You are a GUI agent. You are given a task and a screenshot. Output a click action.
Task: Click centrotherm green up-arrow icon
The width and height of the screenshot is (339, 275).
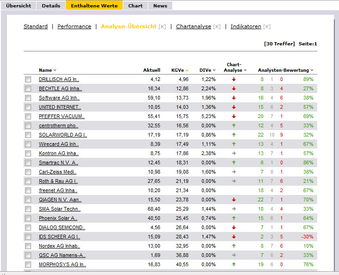[x=234, y=125]
